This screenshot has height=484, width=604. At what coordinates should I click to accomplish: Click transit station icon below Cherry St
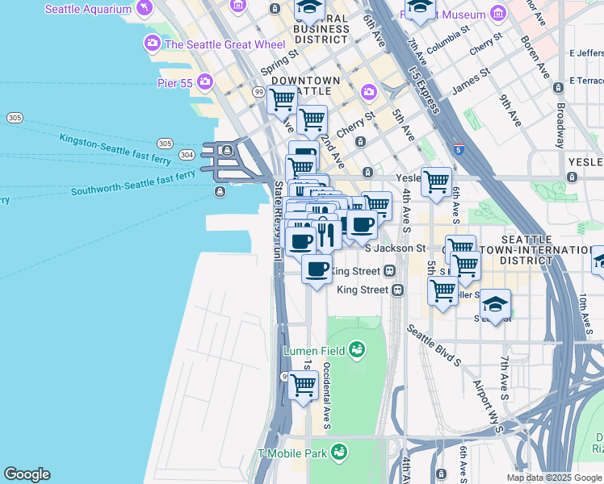[x=360, y=142]
